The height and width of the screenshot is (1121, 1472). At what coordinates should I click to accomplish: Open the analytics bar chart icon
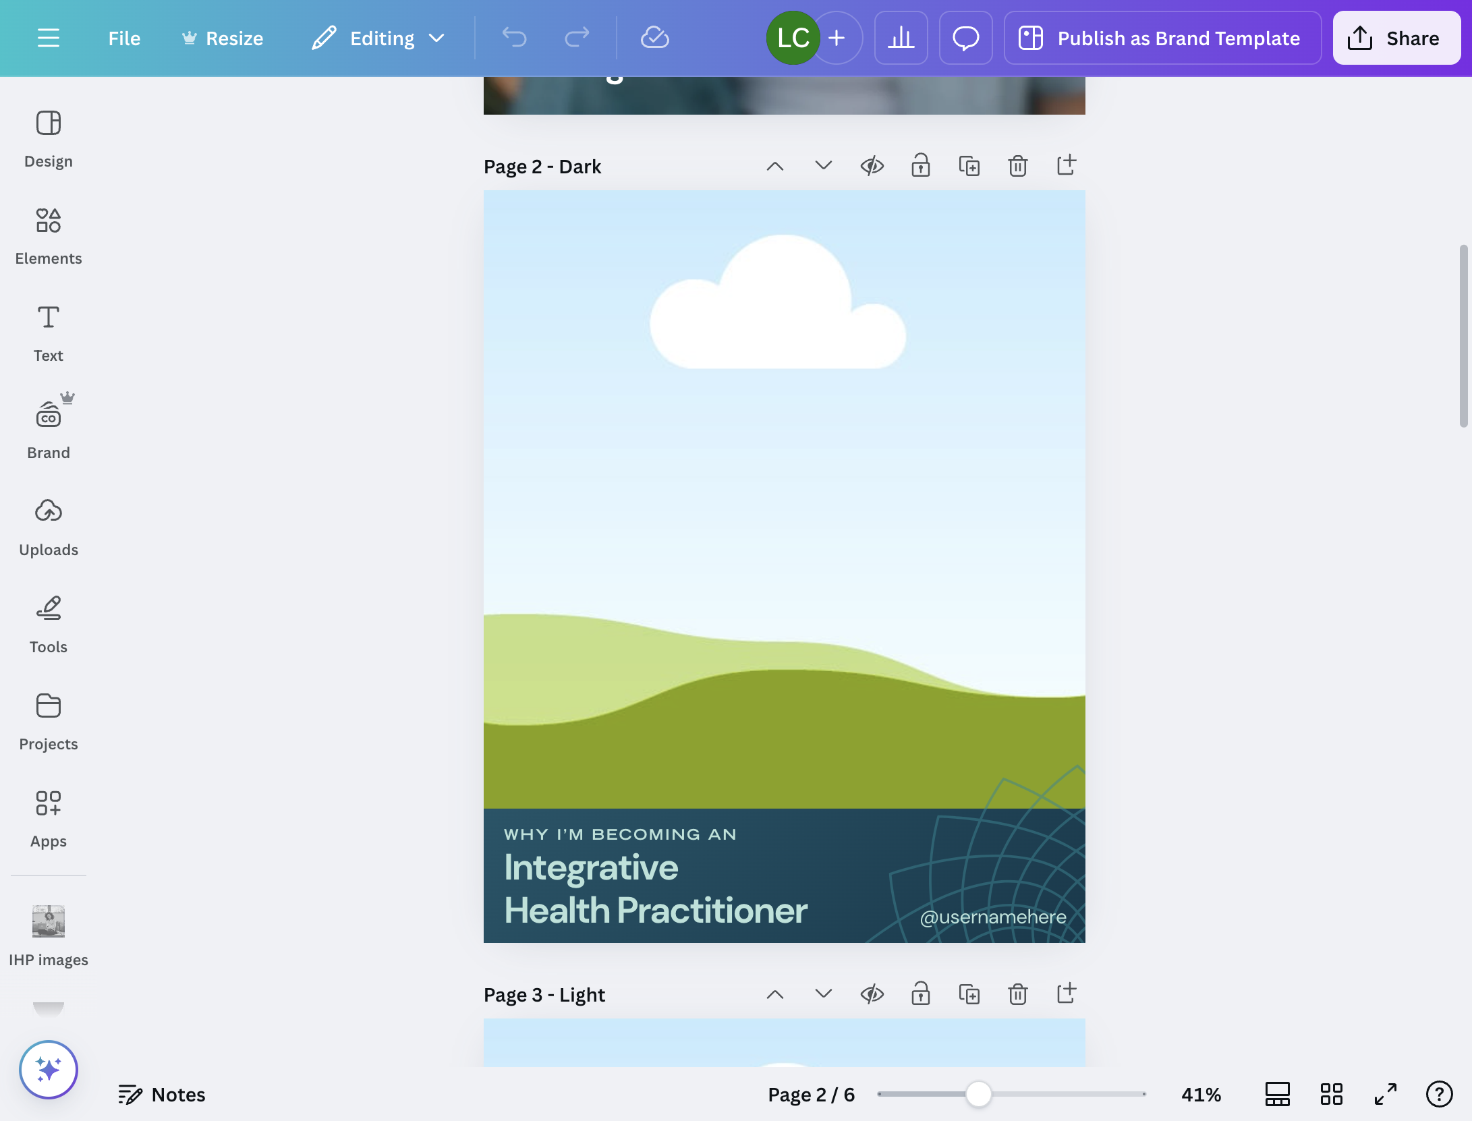pos(901,38)
